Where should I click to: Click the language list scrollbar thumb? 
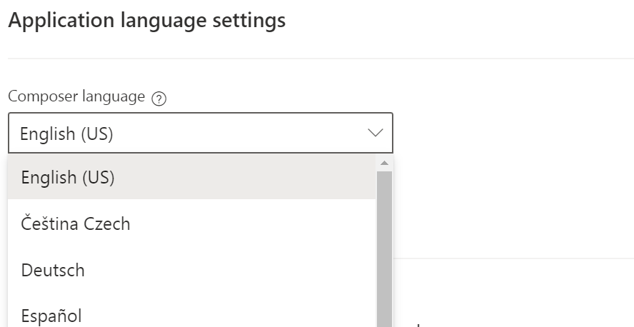click(x=384, y=243)
